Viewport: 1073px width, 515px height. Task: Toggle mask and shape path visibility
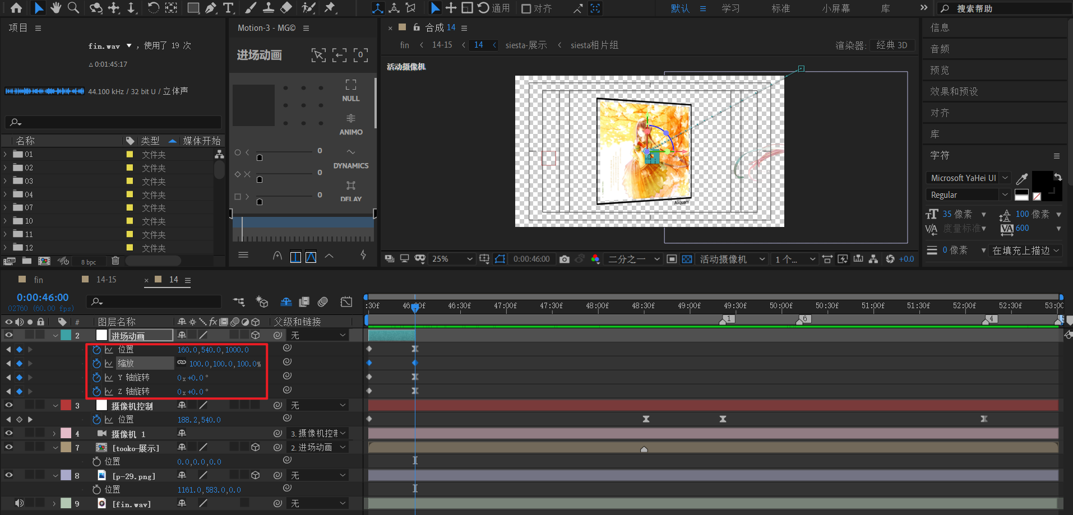tap(500, 259)
